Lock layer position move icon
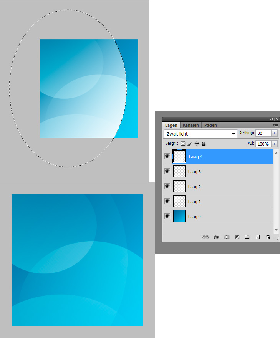The image size is (280, 338). point(197,144)
